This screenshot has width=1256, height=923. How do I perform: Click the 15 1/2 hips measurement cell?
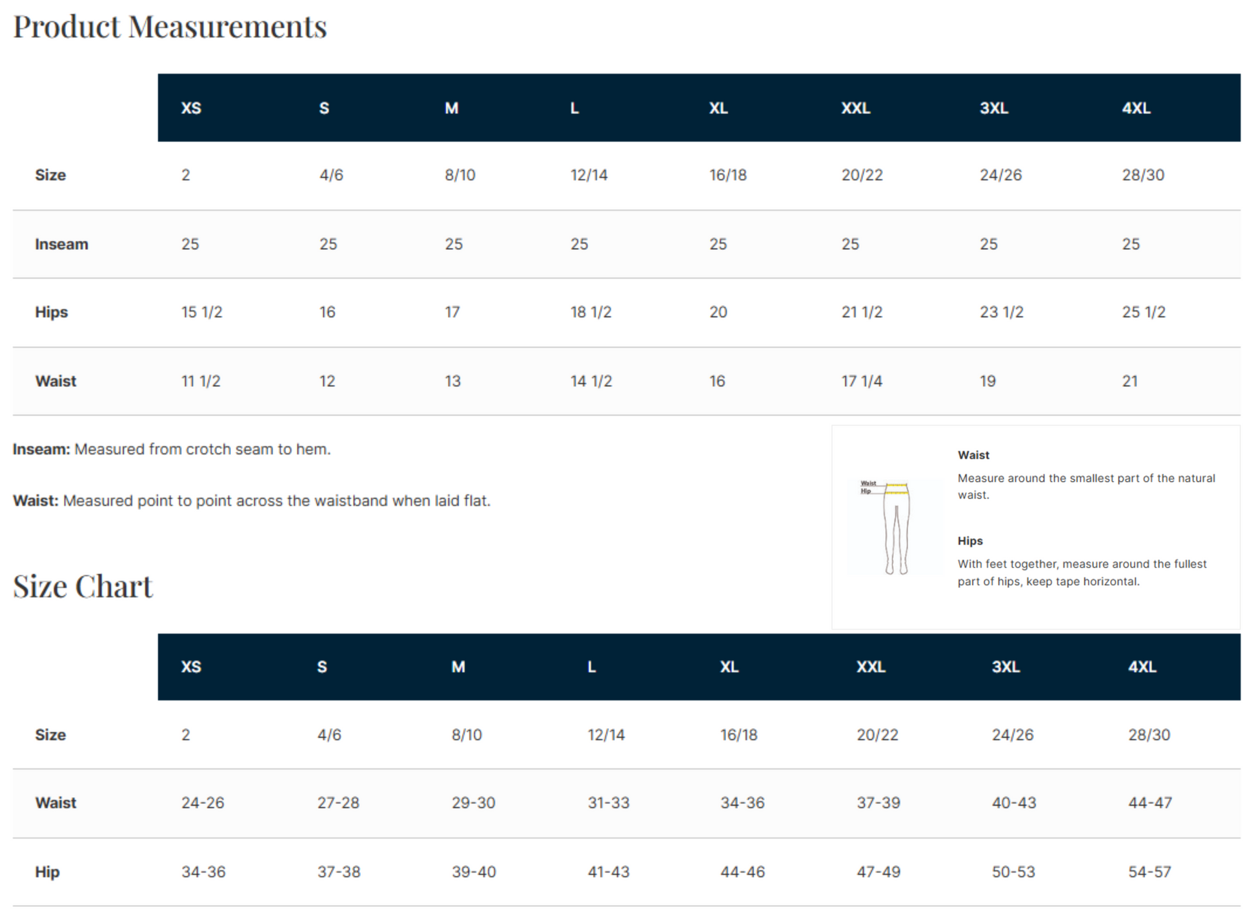pos(201,312)
